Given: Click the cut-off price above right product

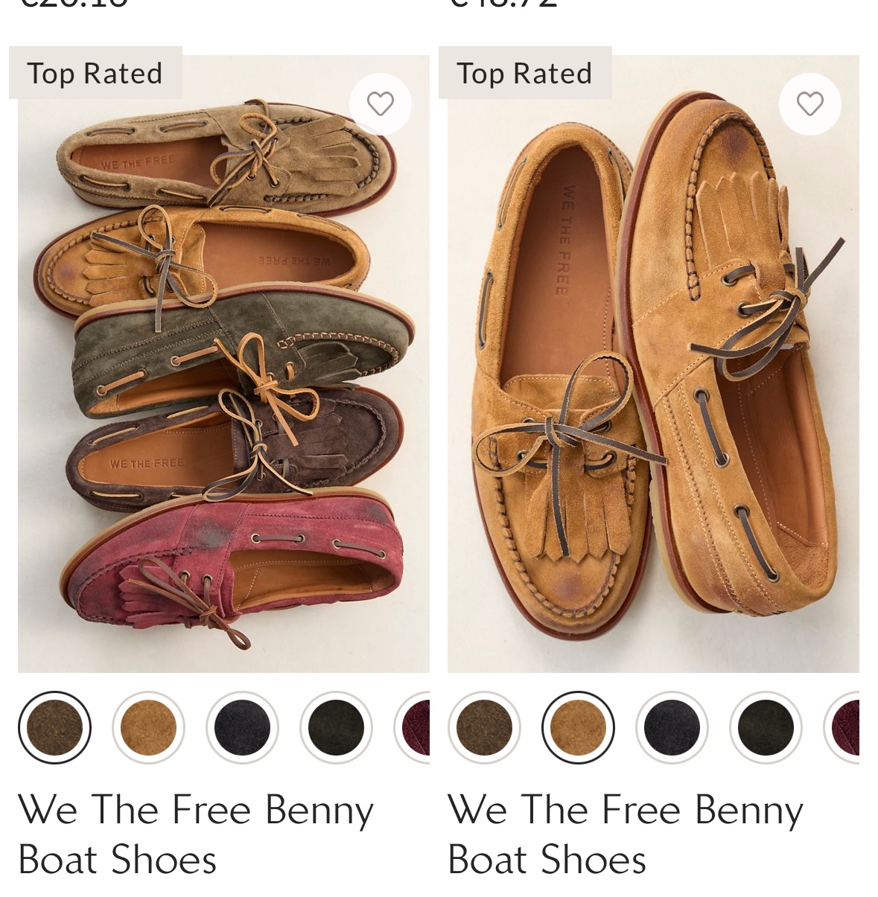Looking at the screenshot, I should click(504, 4).
